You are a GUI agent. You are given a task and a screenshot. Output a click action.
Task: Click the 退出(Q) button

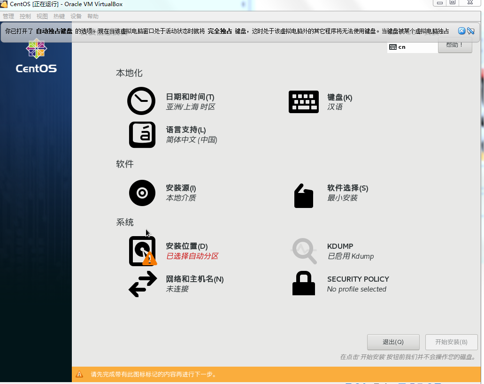click(393, 342)
